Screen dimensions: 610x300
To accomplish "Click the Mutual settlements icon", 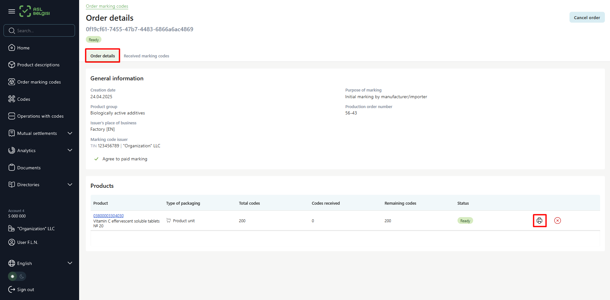I will tap(12, 133).
